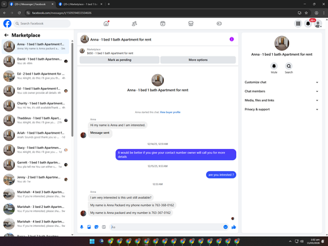Open the Friends icon in top navigation

coord(134,24)
